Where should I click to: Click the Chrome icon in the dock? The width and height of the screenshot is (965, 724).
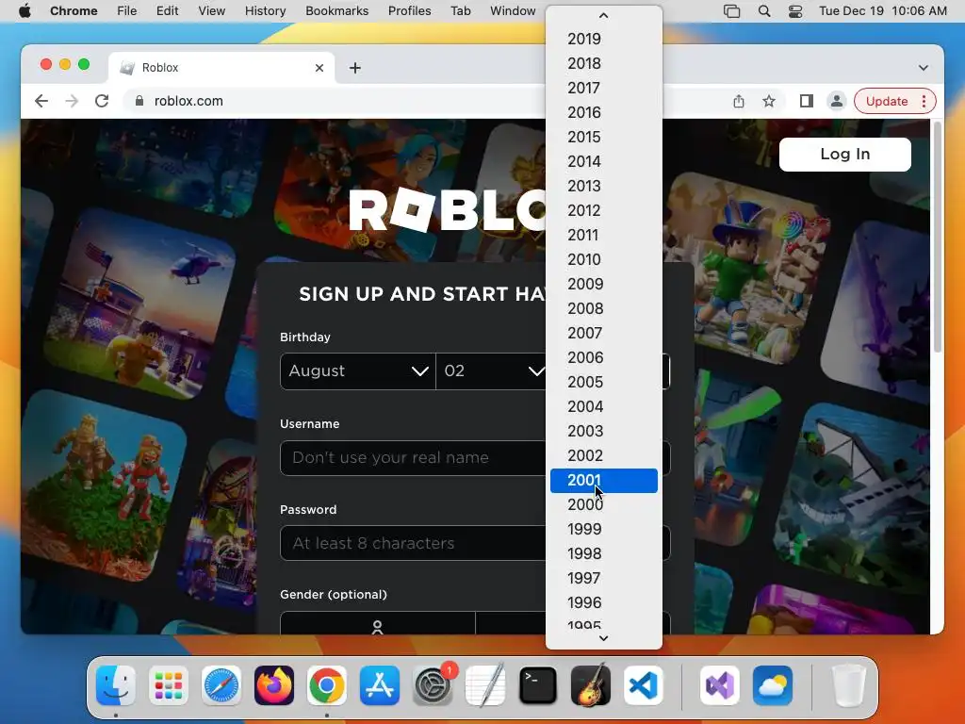[327, 685]
